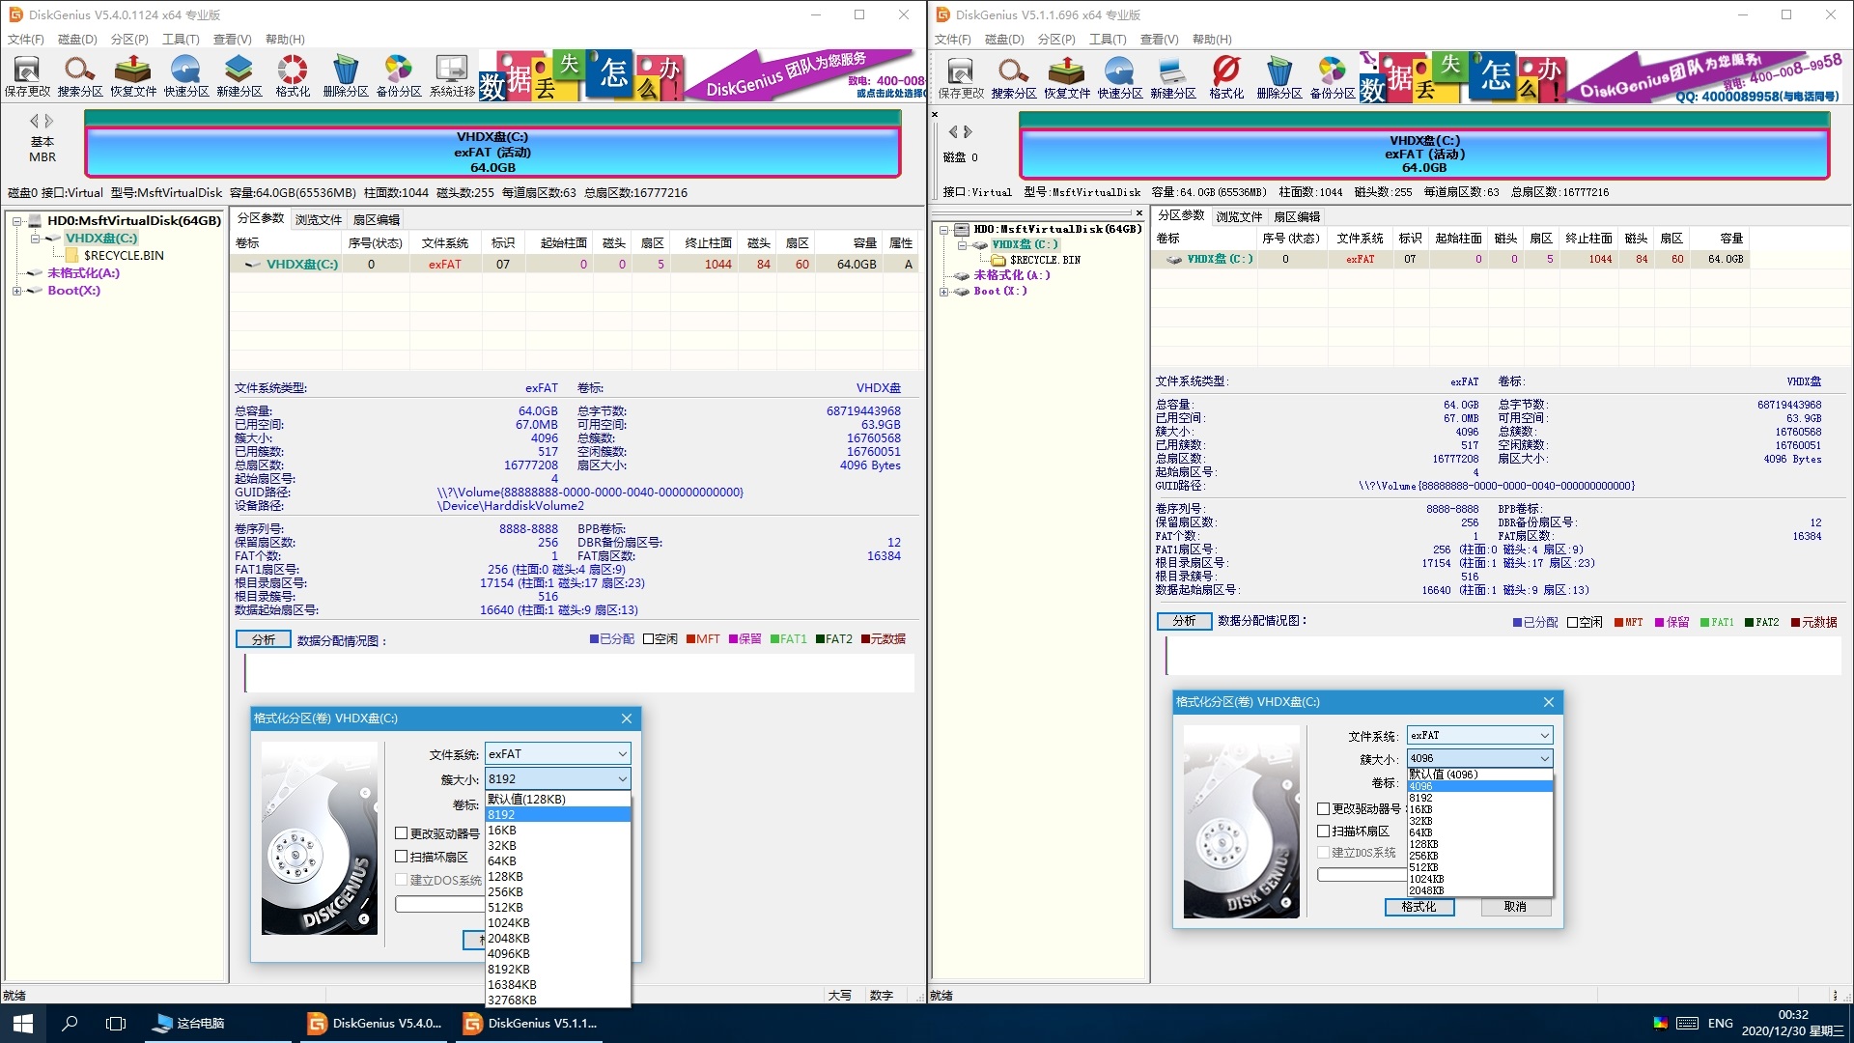This screenshot has width=1854, height=1043.
Task: Click 元数据 legend swatch in right window
Action: pos(1796,623)
